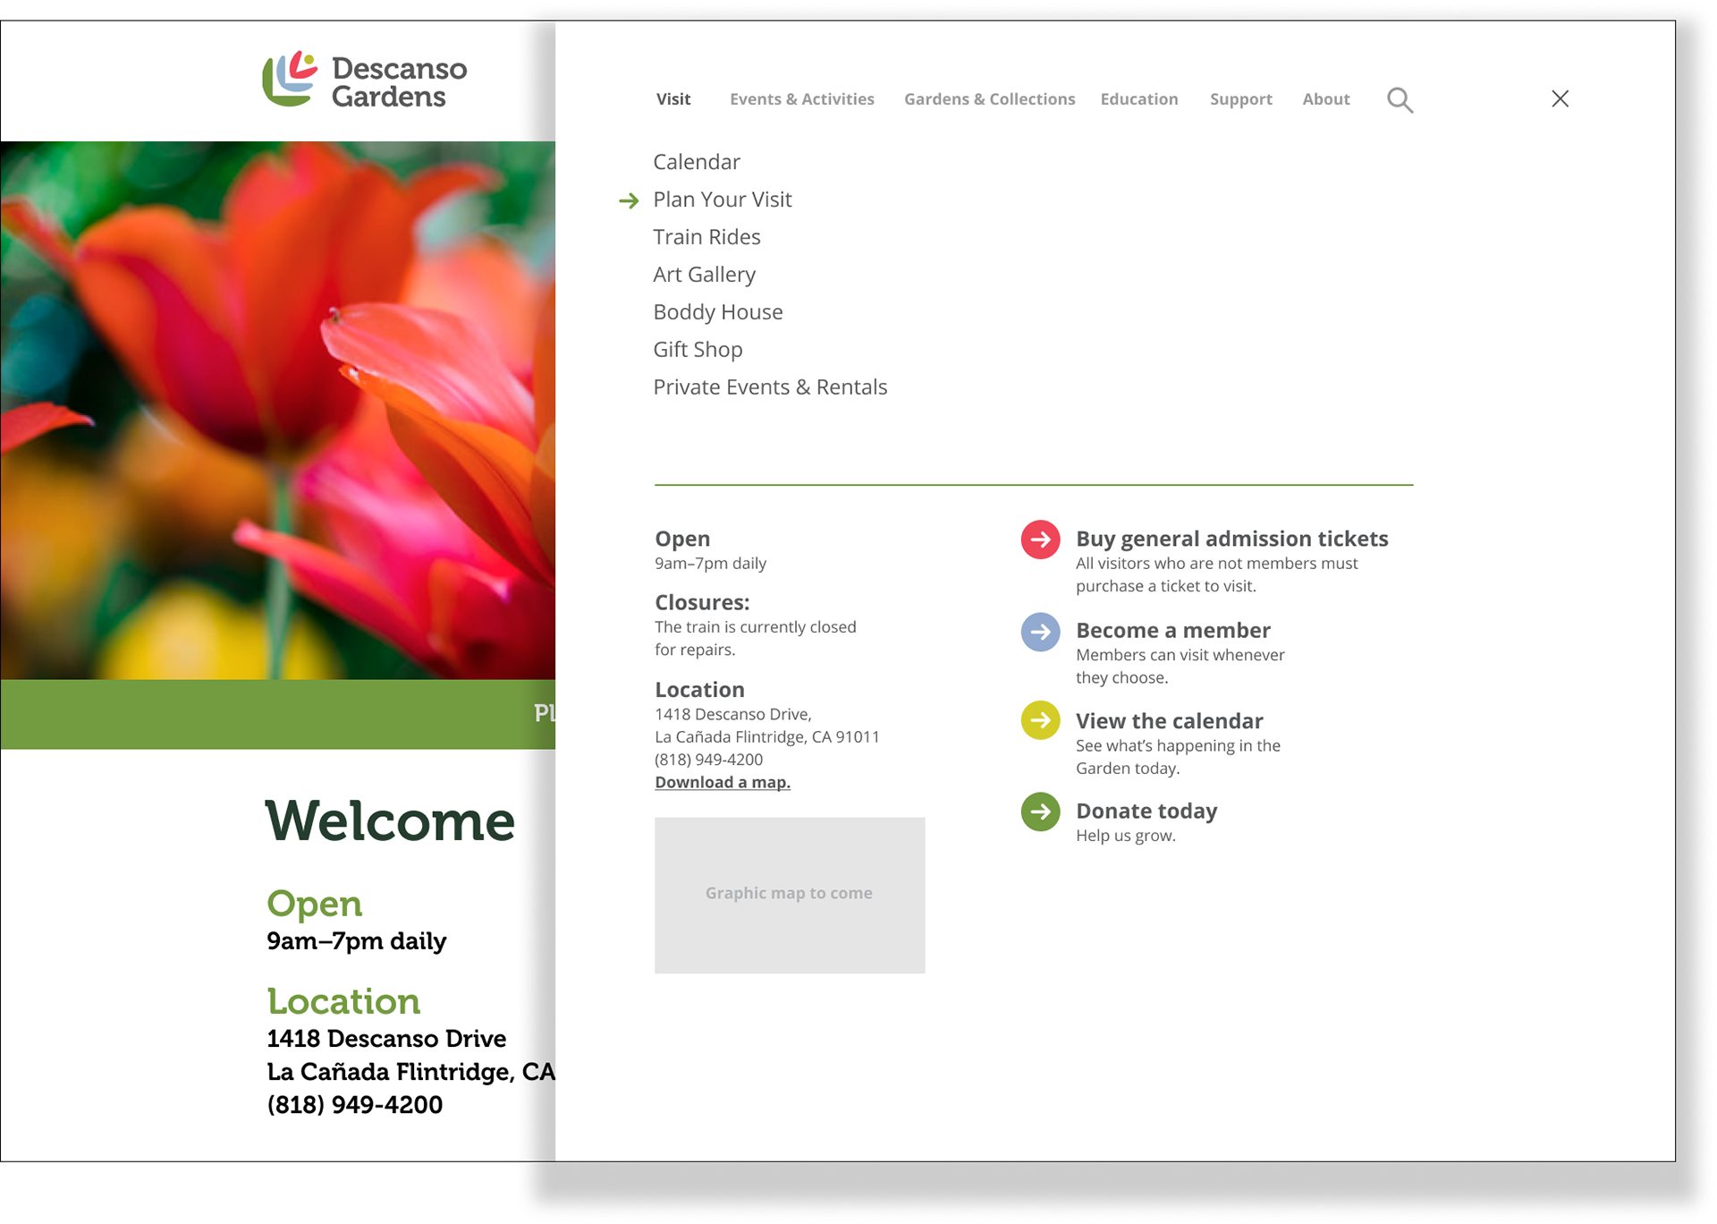Click the yellow arrow calendar icon

tap(1040, 720)
